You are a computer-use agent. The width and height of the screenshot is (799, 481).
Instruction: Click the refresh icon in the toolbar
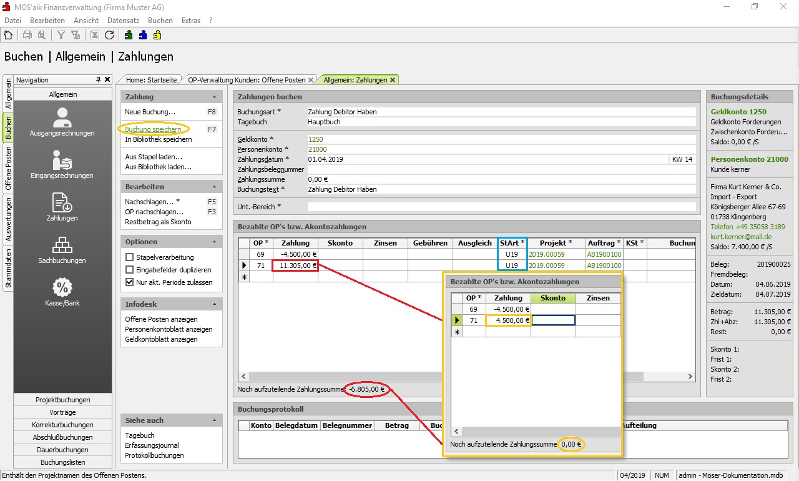point(109,35)
